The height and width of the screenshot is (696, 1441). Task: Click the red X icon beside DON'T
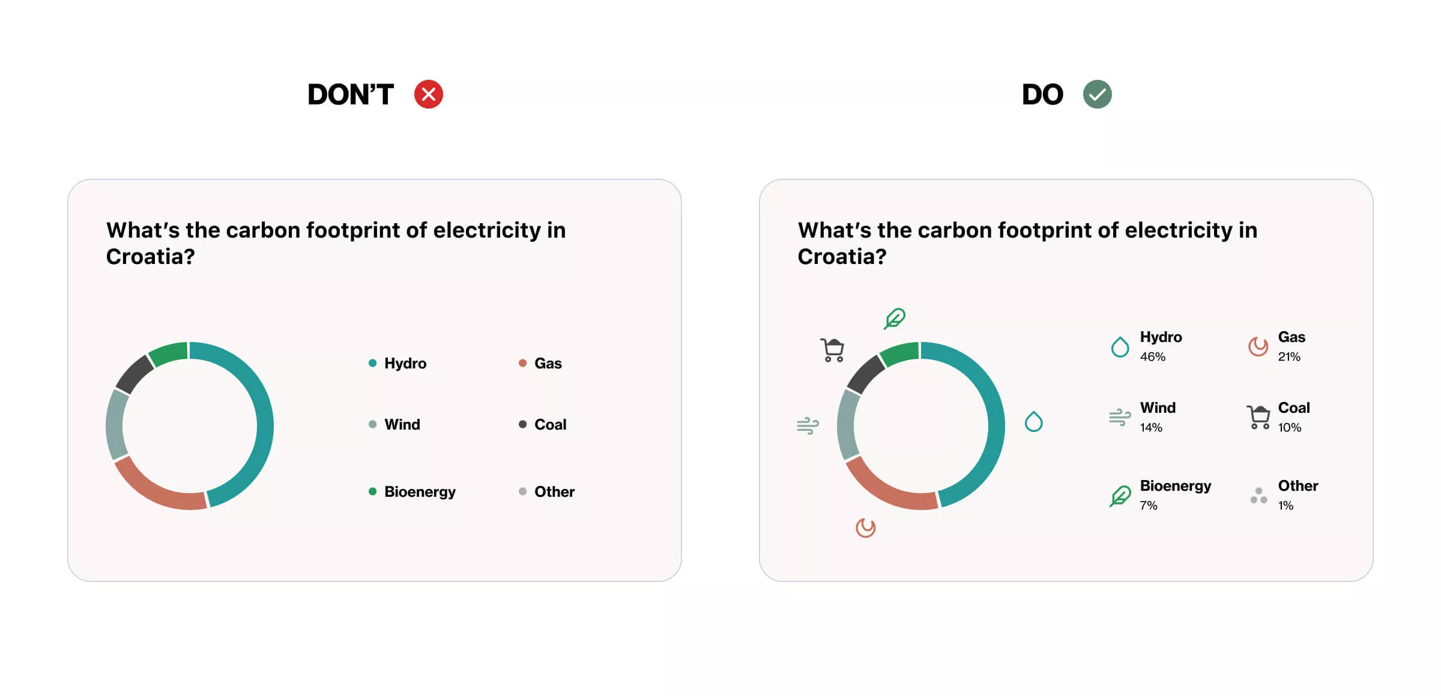[x=428, y=94]
